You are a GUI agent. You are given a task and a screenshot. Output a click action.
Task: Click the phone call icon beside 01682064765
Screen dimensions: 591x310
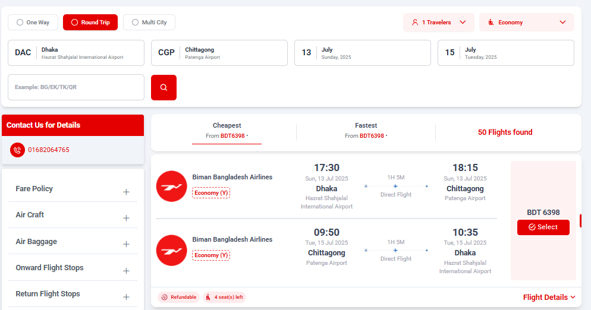point(17,150)
